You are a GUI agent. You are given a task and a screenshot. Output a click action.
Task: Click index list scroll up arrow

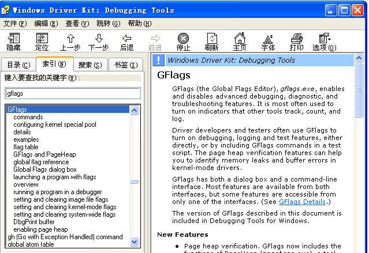(x=135, y=111)
